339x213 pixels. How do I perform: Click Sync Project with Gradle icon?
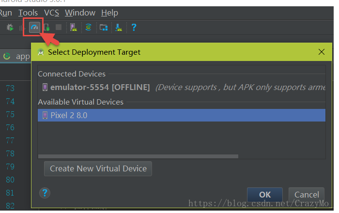click(88, 28)
